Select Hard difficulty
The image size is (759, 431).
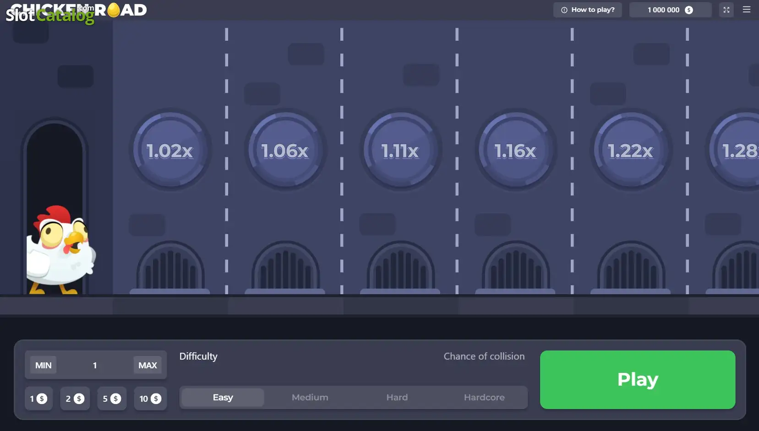[x=397, y=398]
